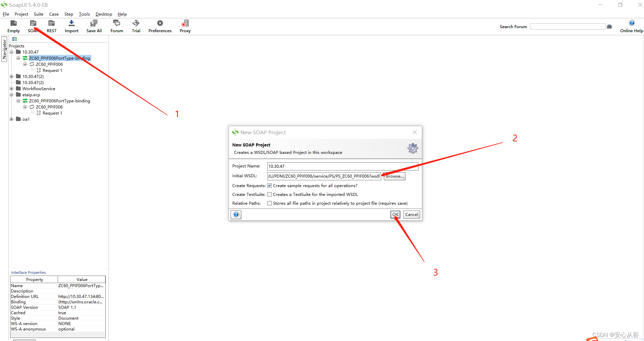Click the gear icon in the dialog header

413,148
